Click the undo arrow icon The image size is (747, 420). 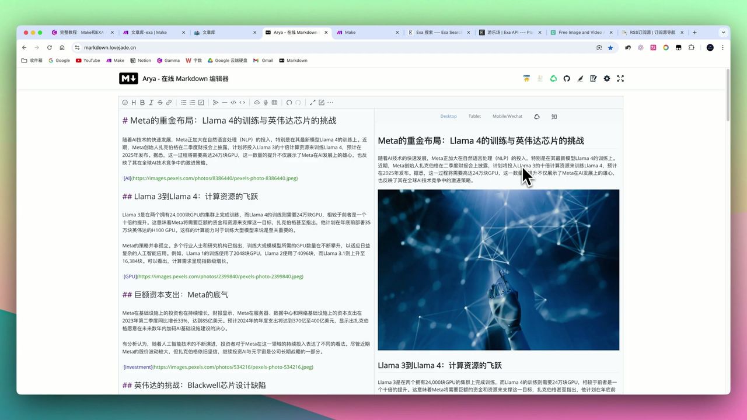[289, 103]
